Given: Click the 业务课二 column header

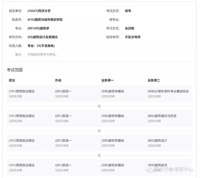Looking at the screenshot, I should pyautogui.click(x=154, y=80).
